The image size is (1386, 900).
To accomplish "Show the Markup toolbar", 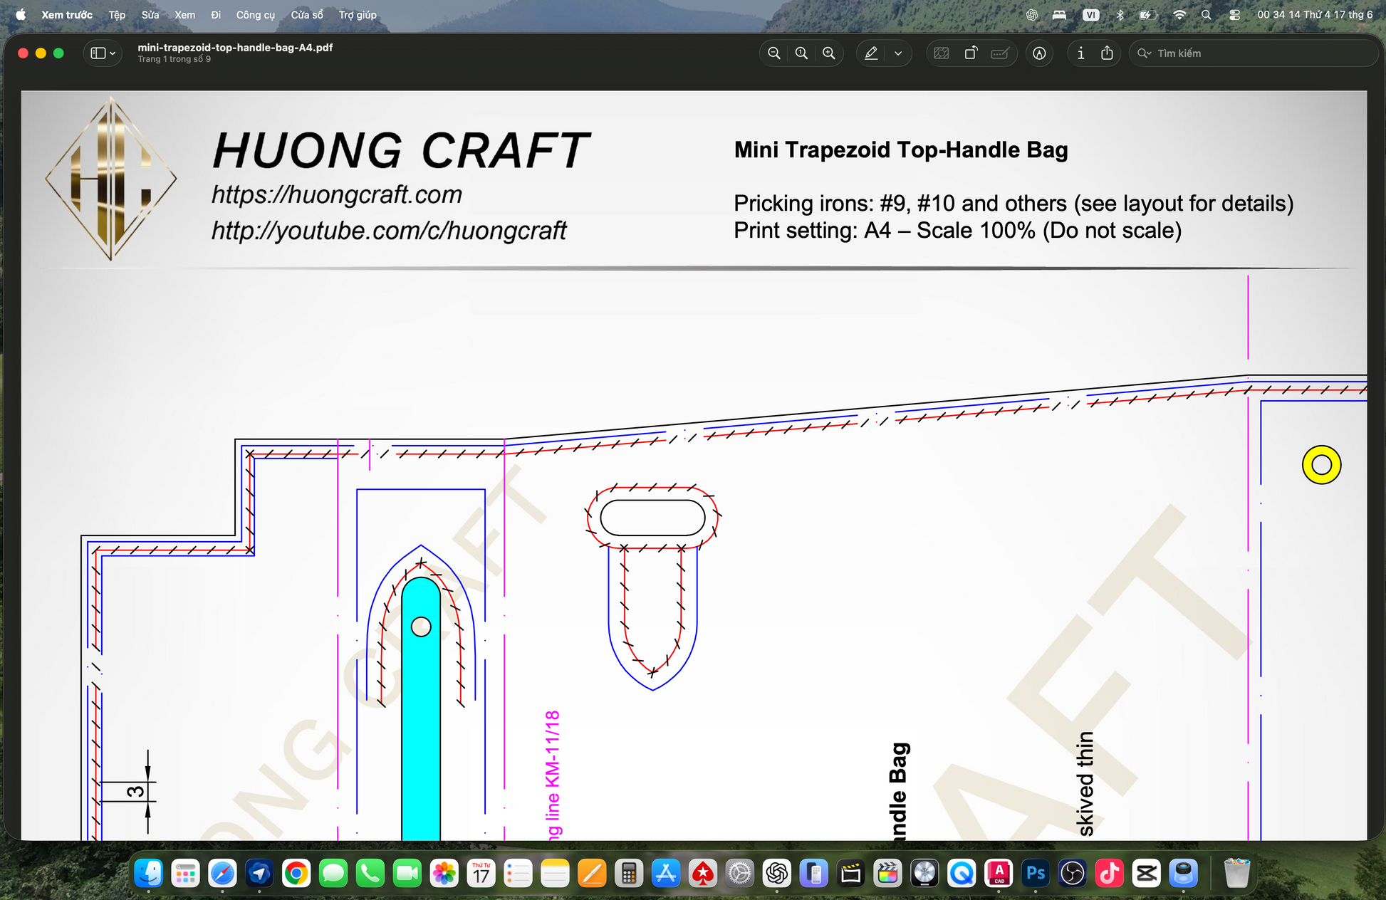I will pos(1040,53).
